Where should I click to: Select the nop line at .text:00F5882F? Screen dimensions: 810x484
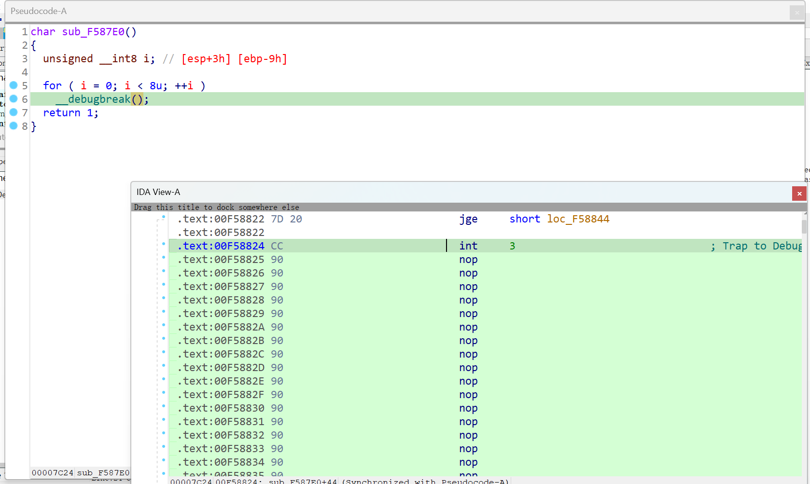(485, 395)
